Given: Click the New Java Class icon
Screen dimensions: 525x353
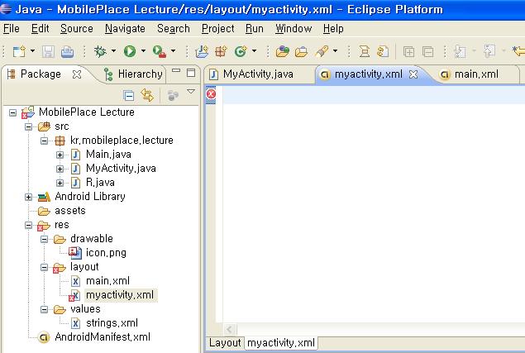Looking at the screenshot, I should click(x=241, y=51).
